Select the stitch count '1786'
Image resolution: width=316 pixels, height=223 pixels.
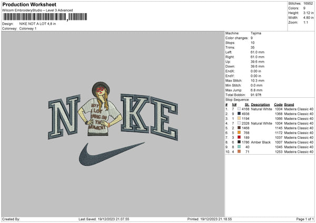245,142
